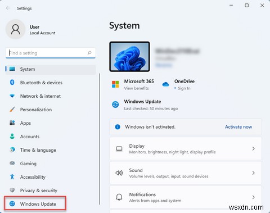Viewport: 270px width, 213px height.
Task: Click the back arrow in Settings header
Action: point(8,8)
